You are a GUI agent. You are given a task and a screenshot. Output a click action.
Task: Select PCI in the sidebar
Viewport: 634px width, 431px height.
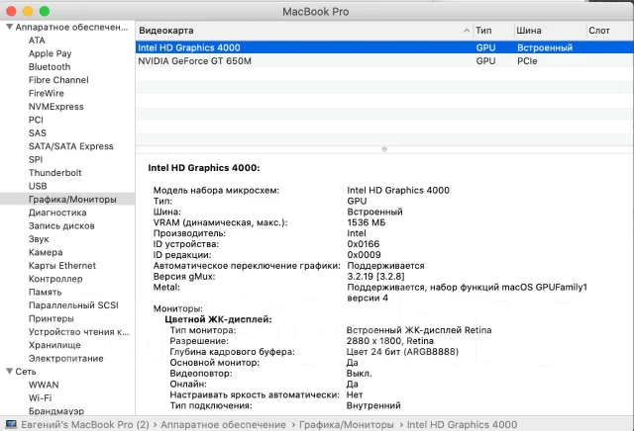(36, 120)
